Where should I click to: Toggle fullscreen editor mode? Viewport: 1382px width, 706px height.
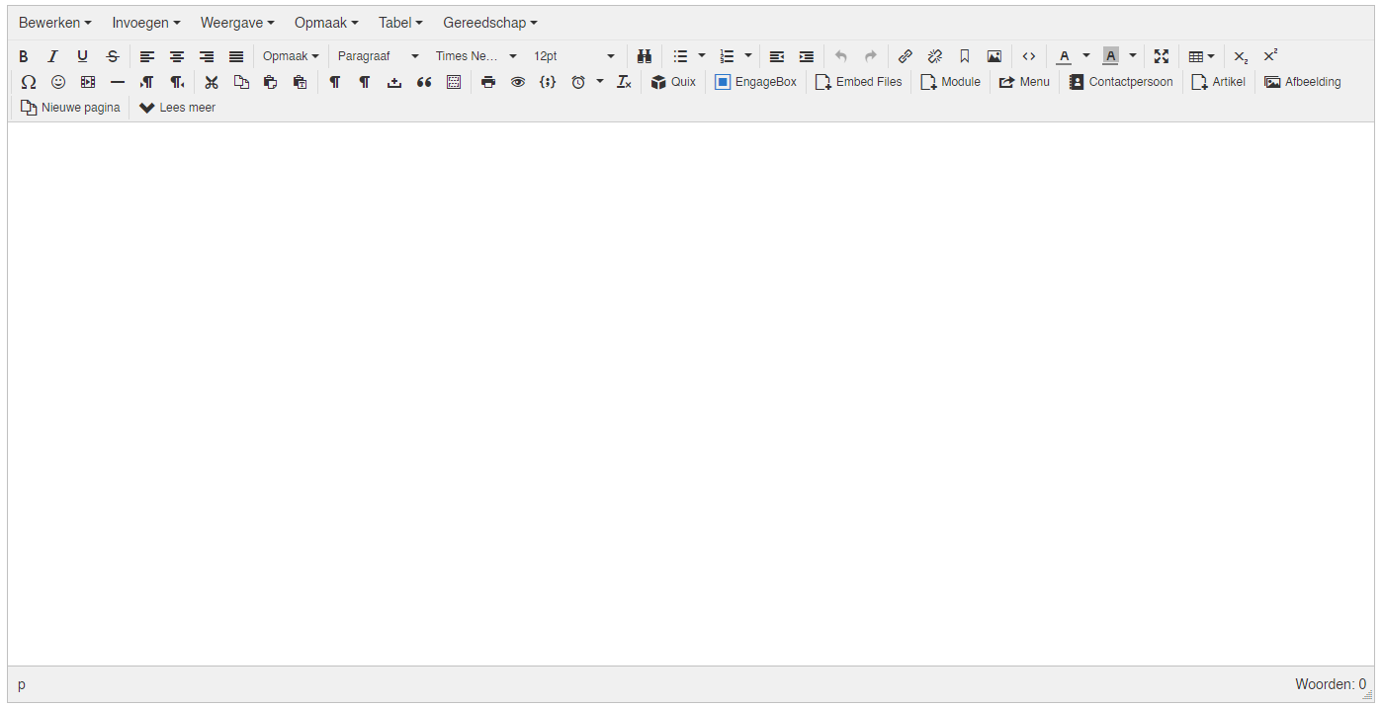(x=1162, y=56)
